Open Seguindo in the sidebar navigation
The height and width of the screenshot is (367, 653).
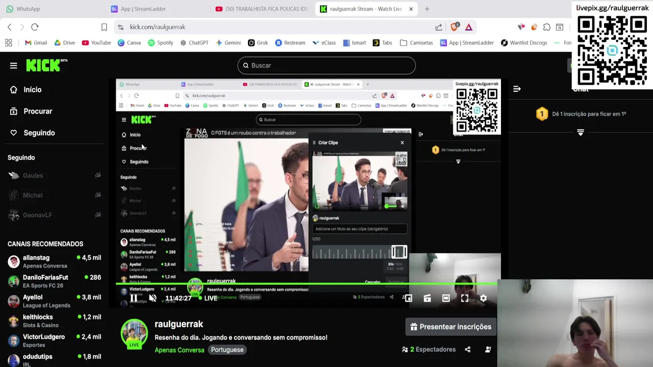39,133
